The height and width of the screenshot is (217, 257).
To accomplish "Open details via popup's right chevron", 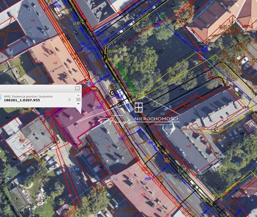I will click(x=70, y=100).
